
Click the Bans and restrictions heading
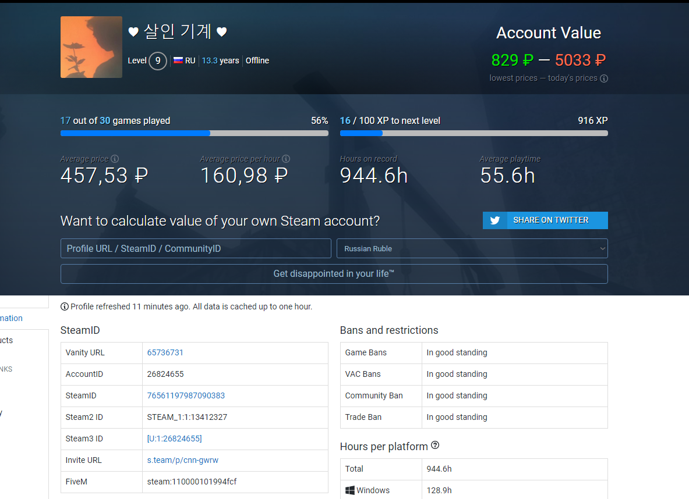[x=389, y=330]
